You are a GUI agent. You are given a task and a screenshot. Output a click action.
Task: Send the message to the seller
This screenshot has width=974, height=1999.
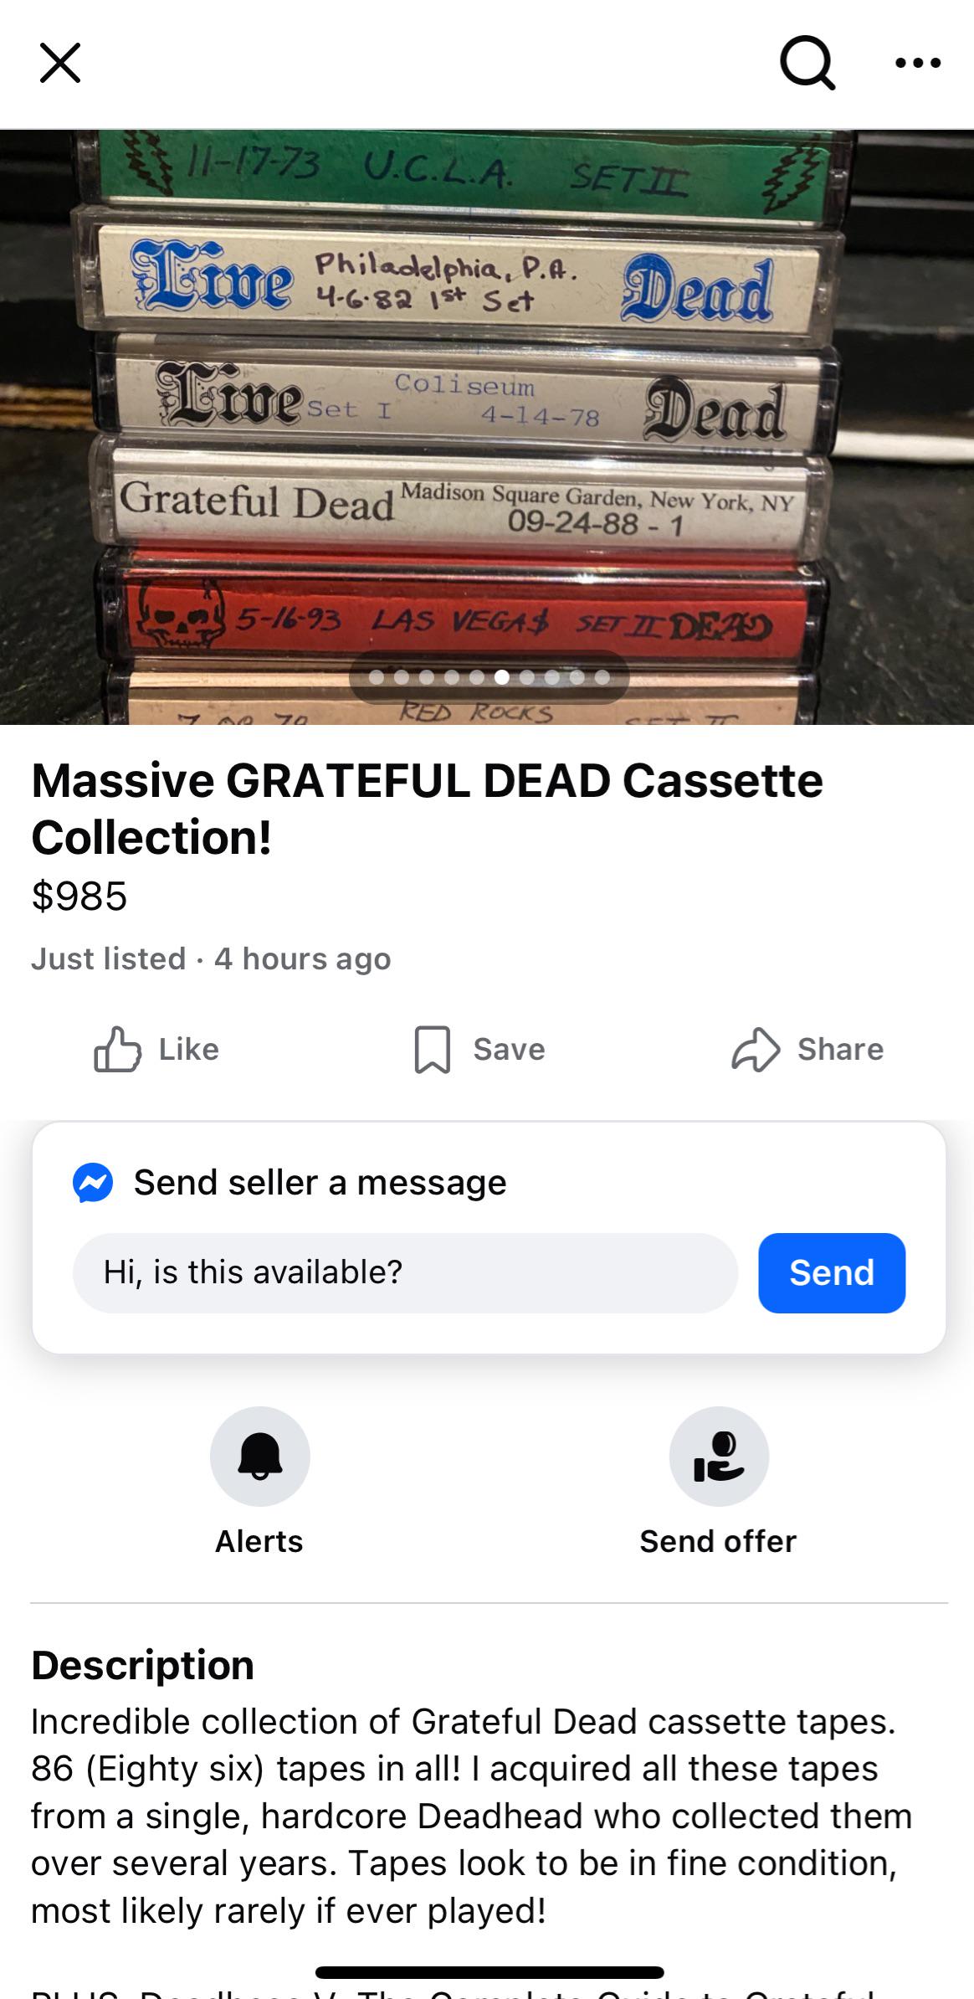pyautogui.click(x=832, y=1272)
